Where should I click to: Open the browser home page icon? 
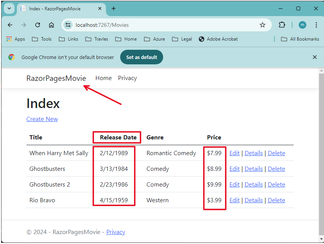(51, 25)
